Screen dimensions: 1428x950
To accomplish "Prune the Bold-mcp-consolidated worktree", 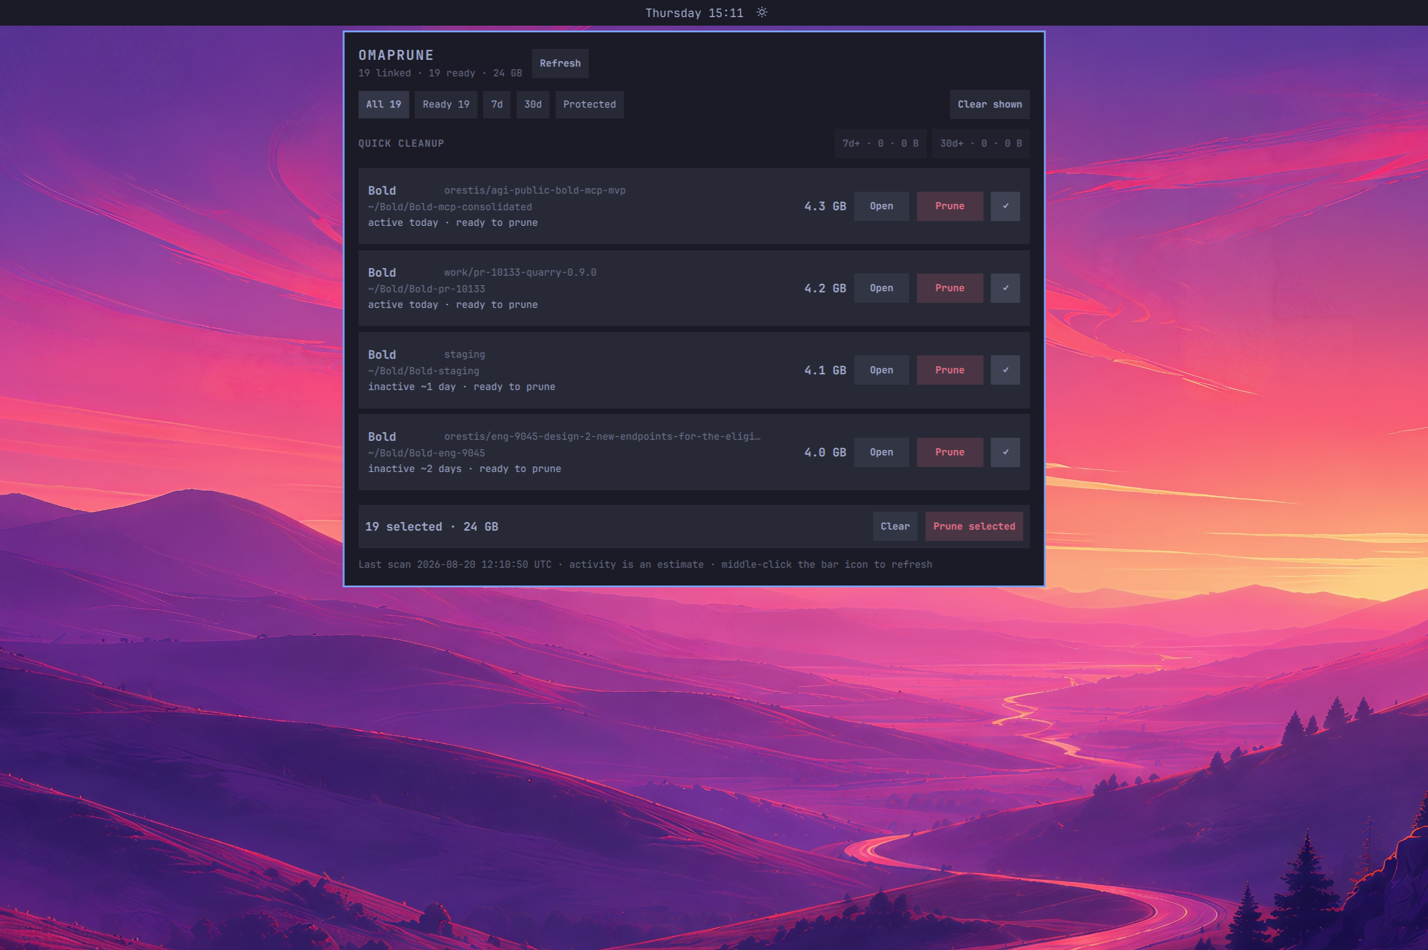I will click(950, 206).
